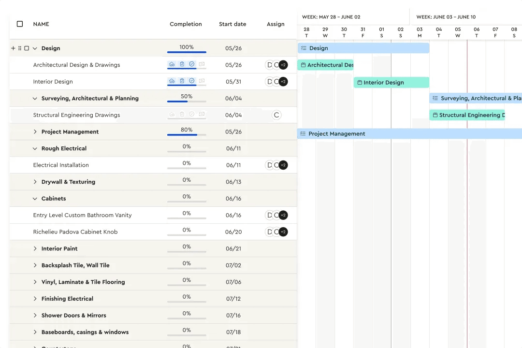The image size is (522, 348).
Task: Collapse the Design group chevron
Action: (x=34, y=48)
